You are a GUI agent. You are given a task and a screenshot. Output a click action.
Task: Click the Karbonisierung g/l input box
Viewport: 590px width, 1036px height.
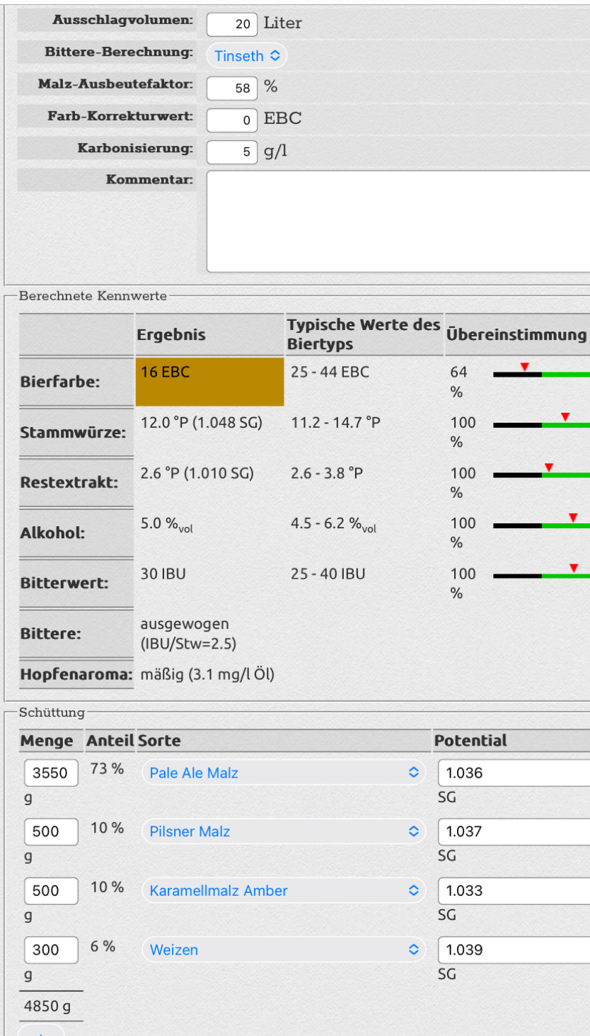(x=232, y=152)
